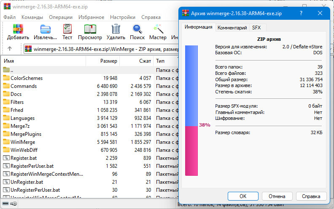Click the UnRegister.bat file icon
The width and height of the screenshot is (334, 209).
pos(6,182)
